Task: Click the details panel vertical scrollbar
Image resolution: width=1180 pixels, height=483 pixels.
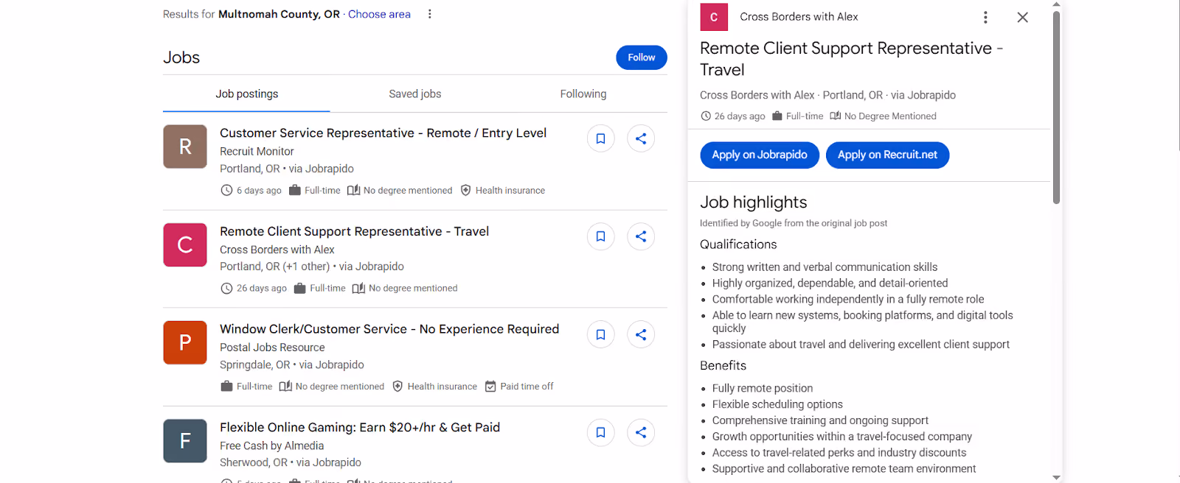Action: pyautogui.click(x=1056, y=107)
